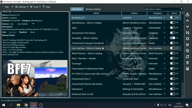
Task: Switch to My Mods tab
Action: [x=77, y=9]
